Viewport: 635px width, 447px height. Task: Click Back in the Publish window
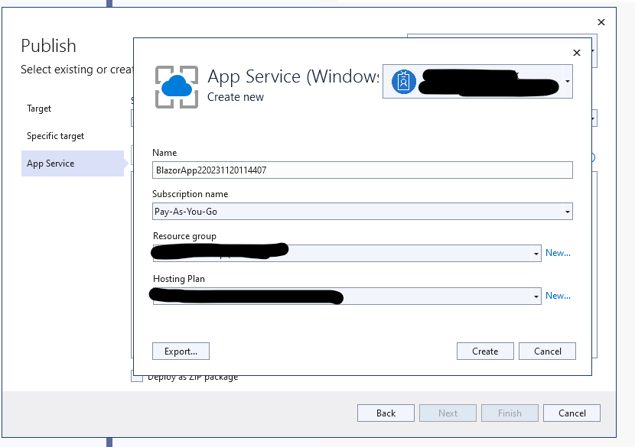[386, 413]
